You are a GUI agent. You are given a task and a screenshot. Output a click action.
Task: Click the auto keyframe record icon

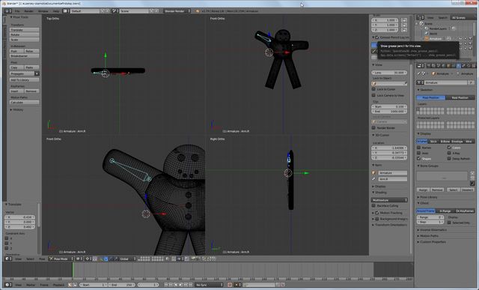230,285
